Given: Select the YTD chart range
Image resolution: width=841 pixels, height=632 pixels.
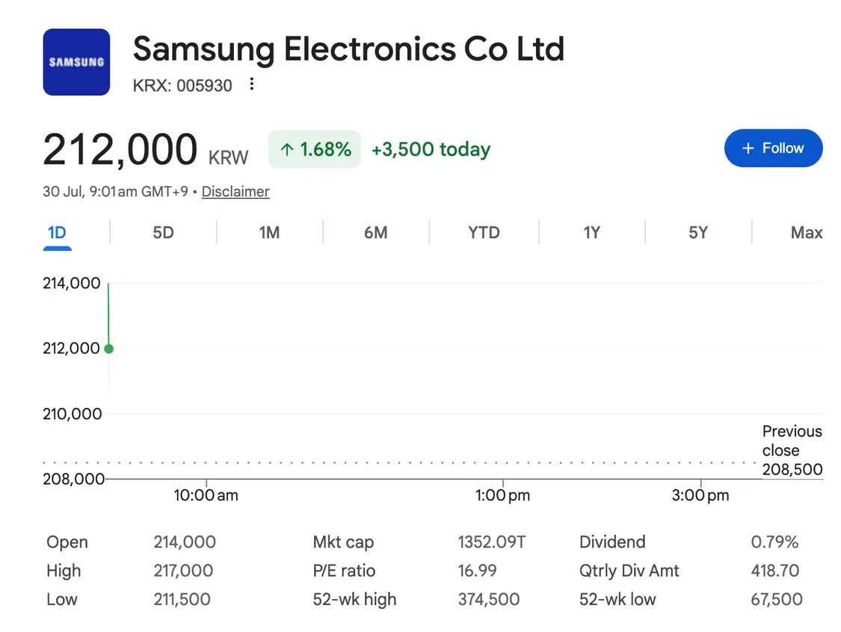Looking at the screenshot, I should click(484, 232).
